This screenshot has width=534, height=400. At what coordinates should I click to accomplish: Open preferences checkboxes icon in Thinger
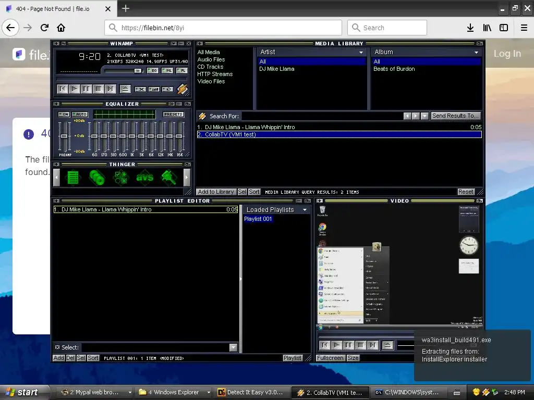[121, 177]
